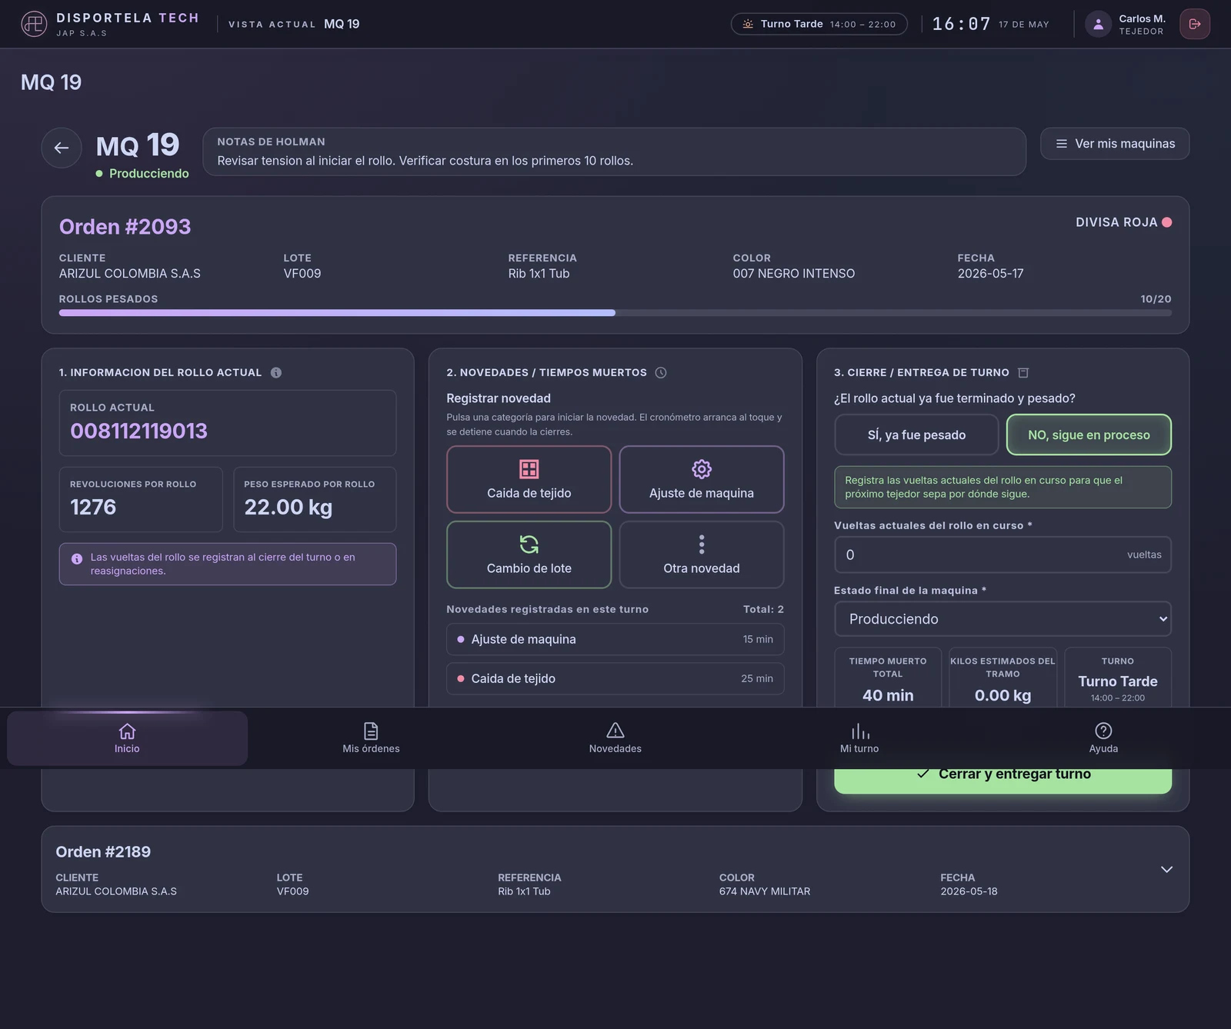
Task: Select 'SÍ, ya fue pesado' option
Action: pos(916,435)
